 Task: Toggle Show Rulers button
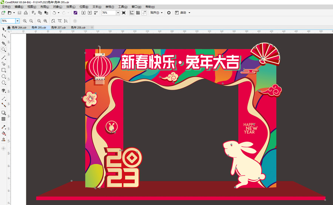[132, 13]
